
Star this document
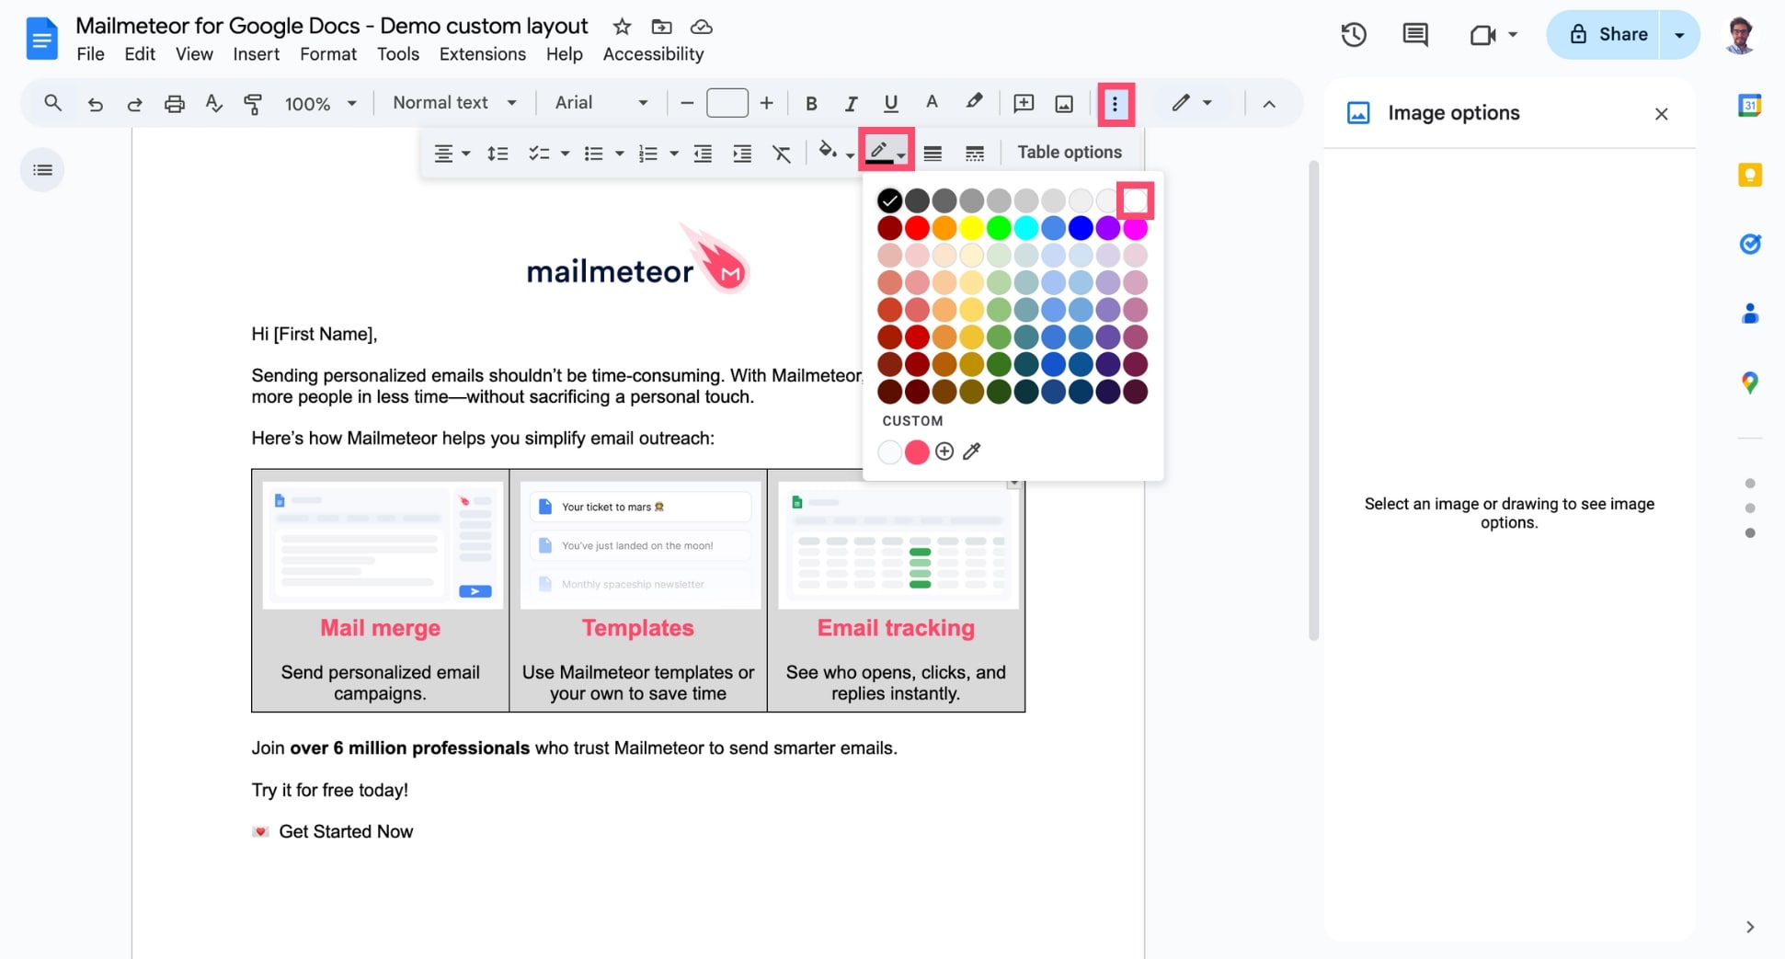click(x=623, y=27)
